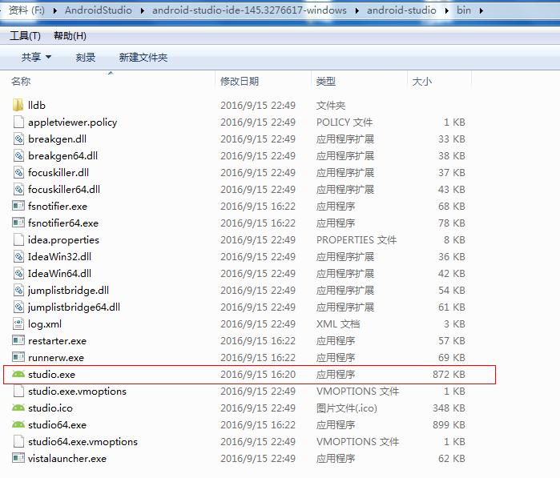Screen dimensions: 560x478
Task: Expand the arrow after android-studio breadcrumb
Action: click(446, 10)
